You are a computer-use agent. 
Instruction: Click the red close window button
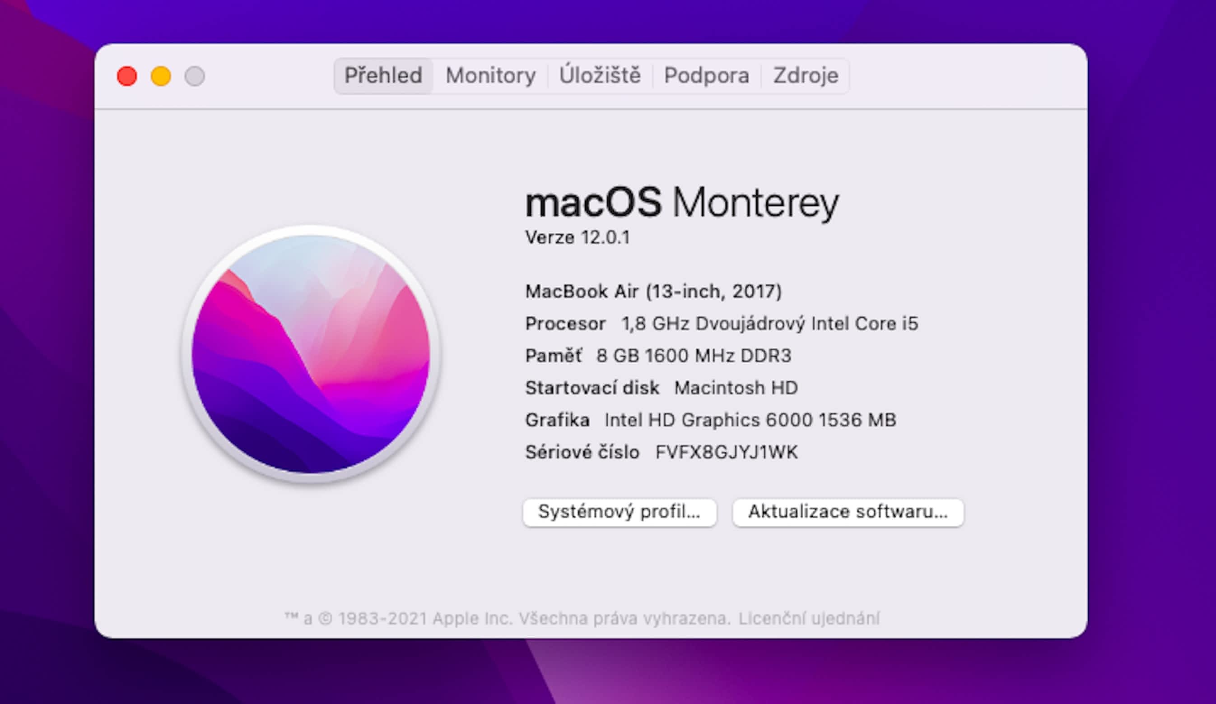click(127, 76)
